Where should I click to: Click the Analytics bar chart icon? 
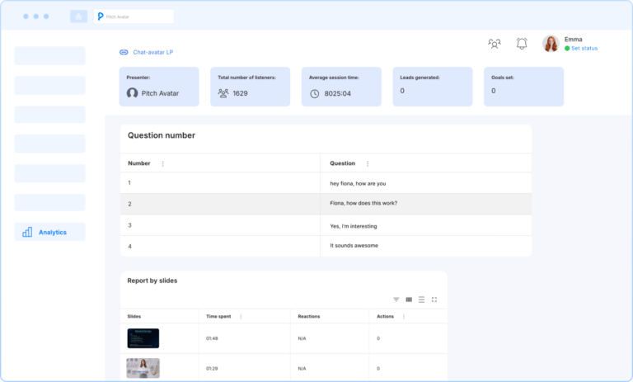click(27, 233)
